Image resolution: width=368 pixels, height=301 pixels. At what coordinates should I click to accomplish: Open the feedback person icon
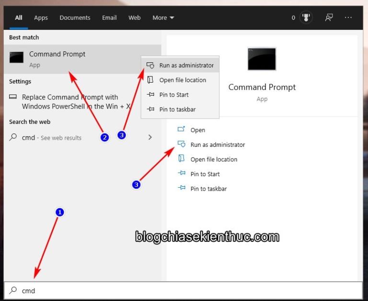pos(329,18)
